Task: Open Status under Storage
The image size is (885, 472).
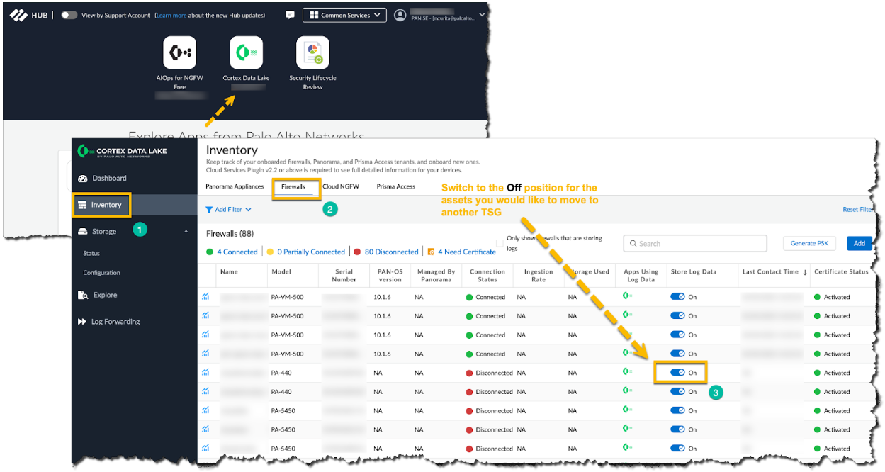Action: [x=91, y=254]
